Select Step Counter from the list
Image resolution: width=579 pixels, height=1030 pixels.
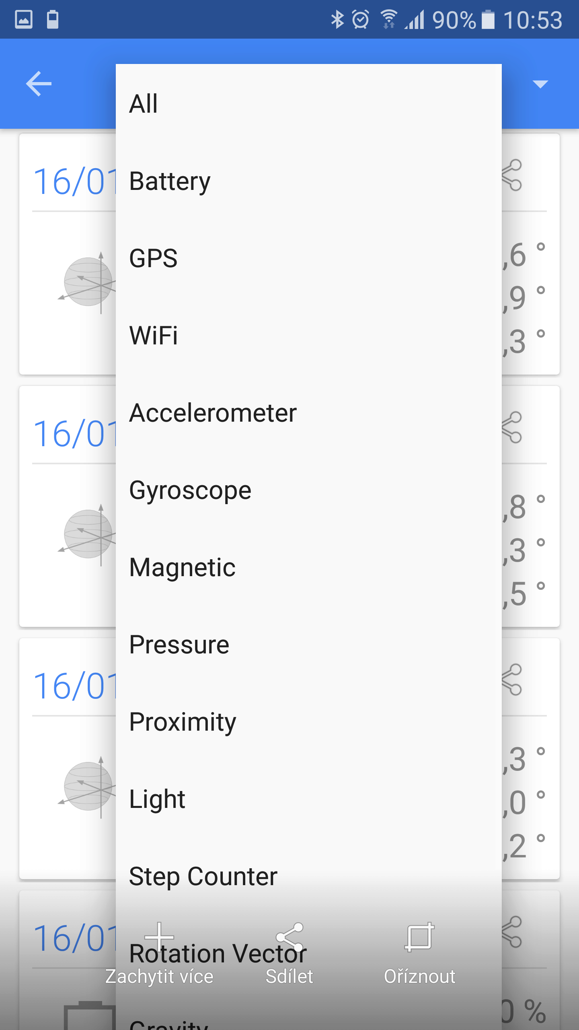203,876
